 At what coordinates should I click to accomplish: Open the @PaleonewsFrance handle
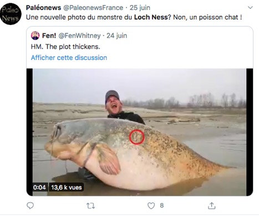[x=93, y=8]
